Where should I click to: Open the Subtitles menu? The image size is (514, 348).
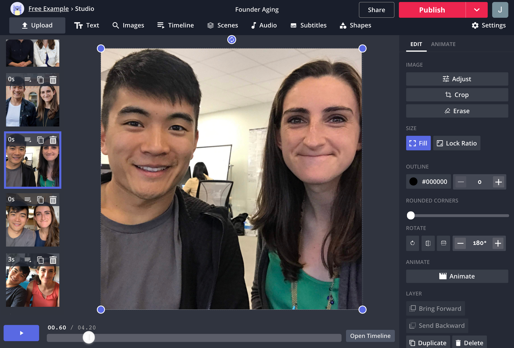coord(308,25)
